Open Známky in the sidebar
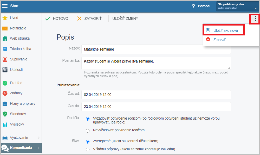The height and width of the screenshot is (155, 260). [16, 93]
